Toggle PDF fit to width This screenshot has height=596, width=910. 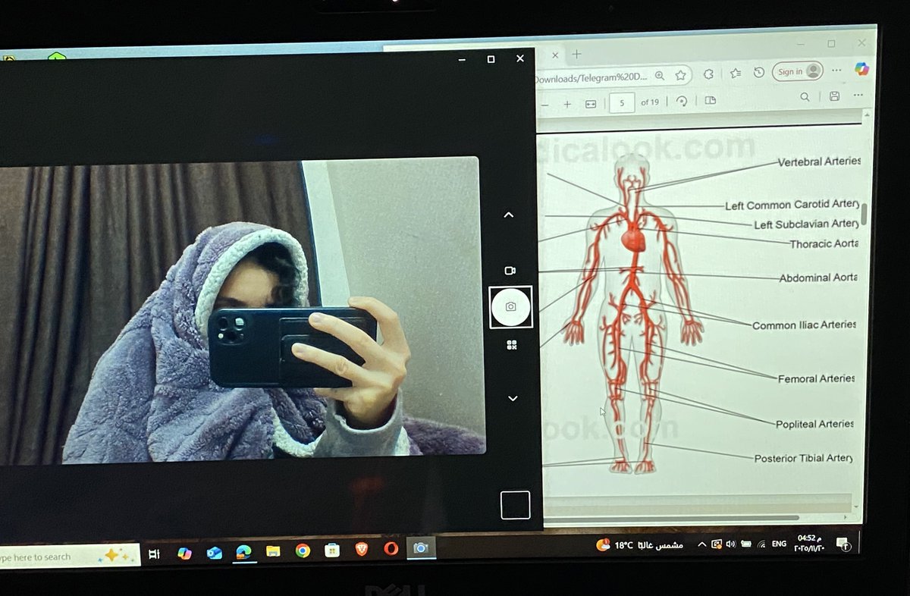(591, 104)
